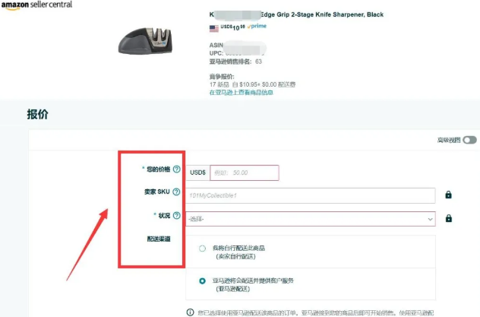Select 亚马逊将会配送并提供客户服务 radio option

pos(202,281)
